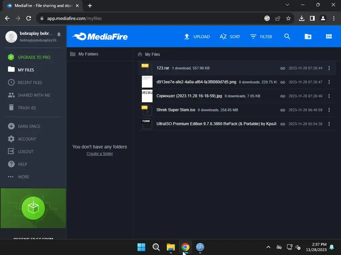341x255 pixels.
Task: Copy share link for Скриншот jpg
Action: coord(282,96)
